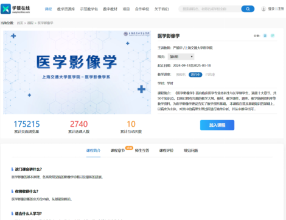Click the date range 2024-09-18至2025-03-18
This screenshot has height=220, width=286.
pos(192,65)
